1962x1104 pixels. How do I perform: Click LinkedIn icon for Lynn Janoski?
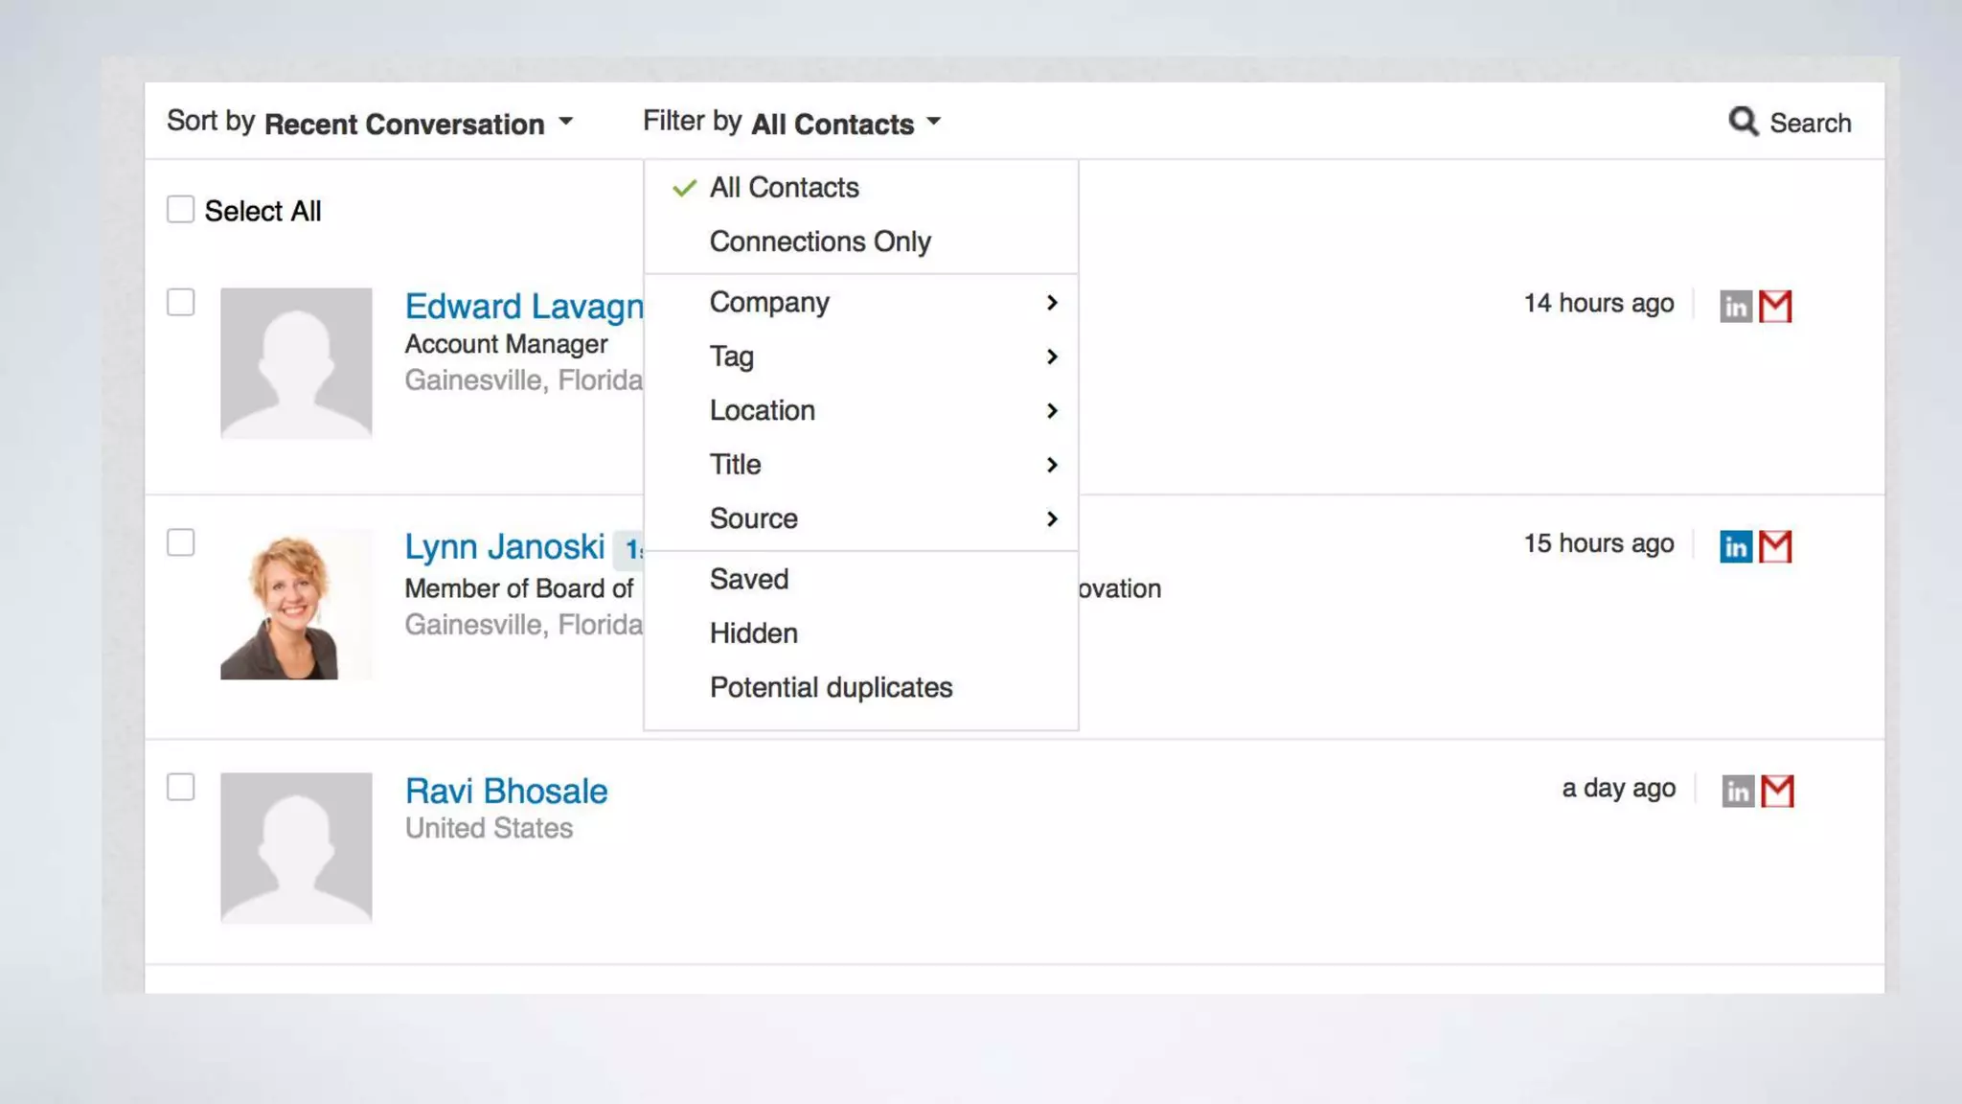(x=1735, y=546)
